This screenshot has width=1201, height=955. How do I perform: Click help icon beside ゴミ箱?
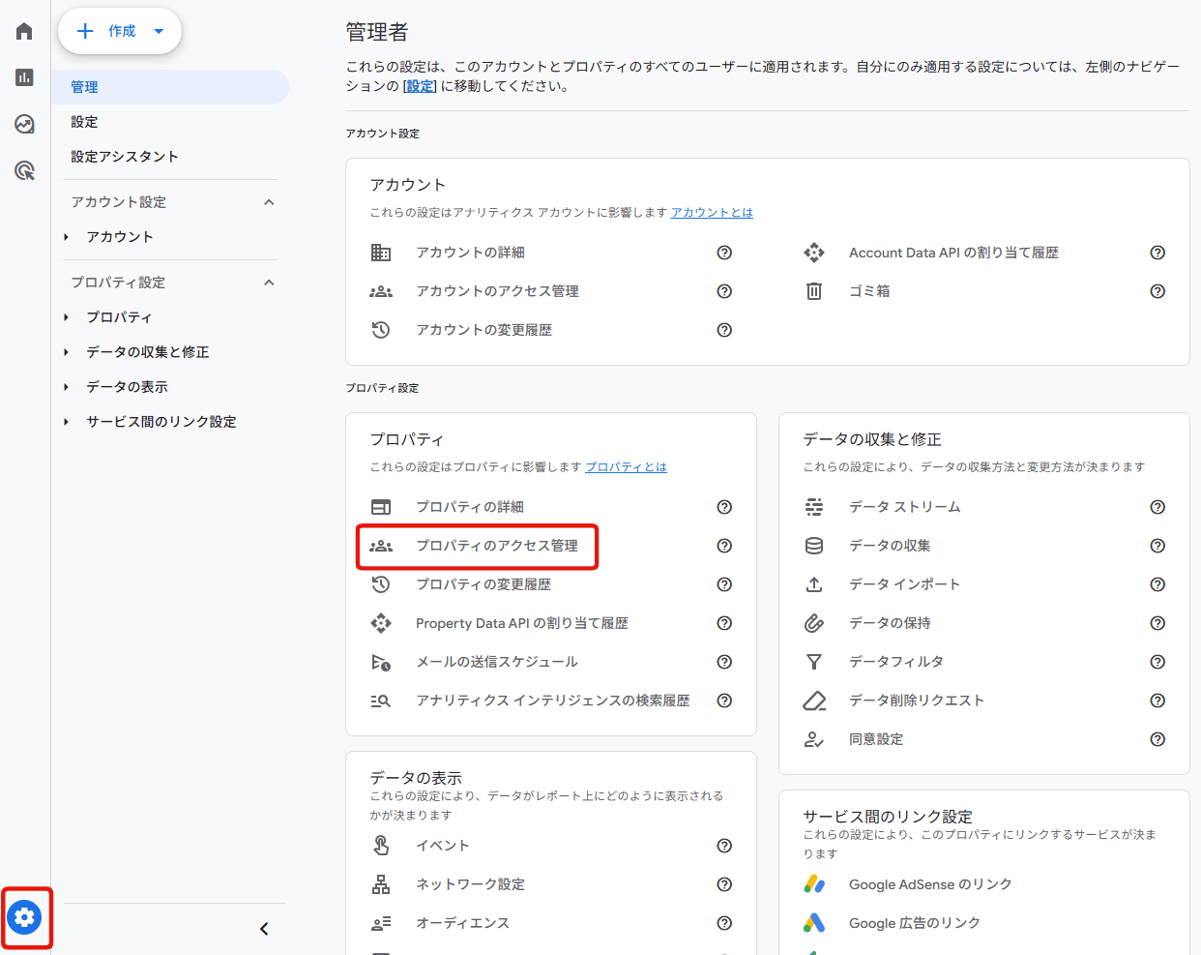click(x=1157, y=291)
